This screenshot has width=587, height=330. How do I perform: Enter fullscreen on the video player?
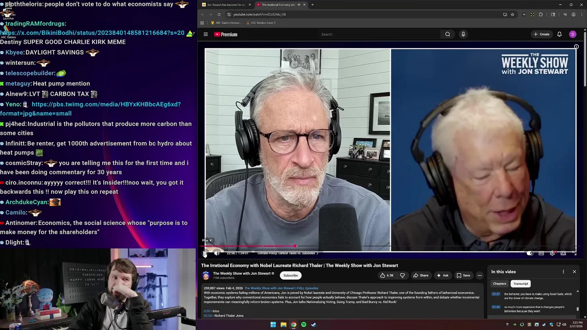click(x=574, y=253)
